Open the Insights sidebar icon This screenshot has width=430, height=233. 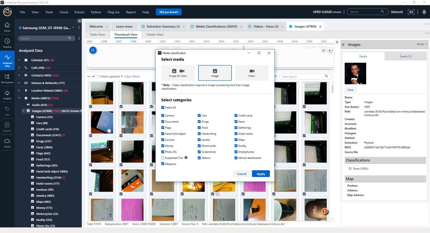[7, 94]
